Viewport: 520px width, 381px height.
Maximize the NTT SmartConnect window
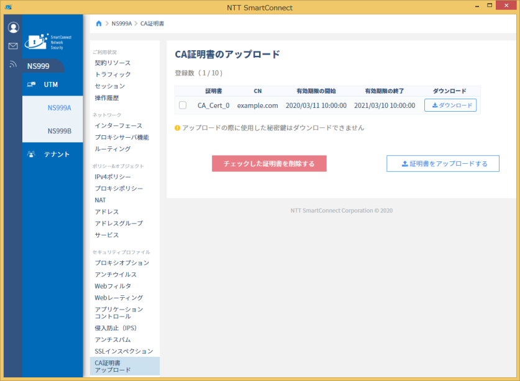pos(490,6)
